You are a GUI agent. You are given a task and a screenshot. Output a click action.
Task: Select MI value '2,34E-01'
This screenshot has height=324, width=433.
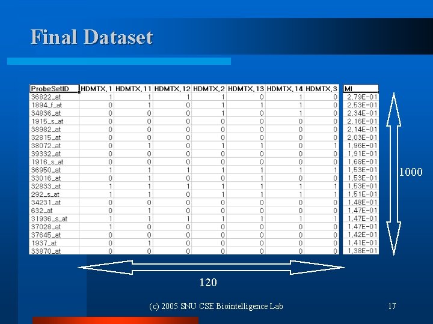coord(361,113)
